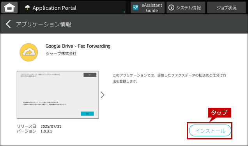This screenshot has width=248, height=146.
Task: Click the release date 2025/07/31
Action: pyautogui.click(x=51, y=126)
